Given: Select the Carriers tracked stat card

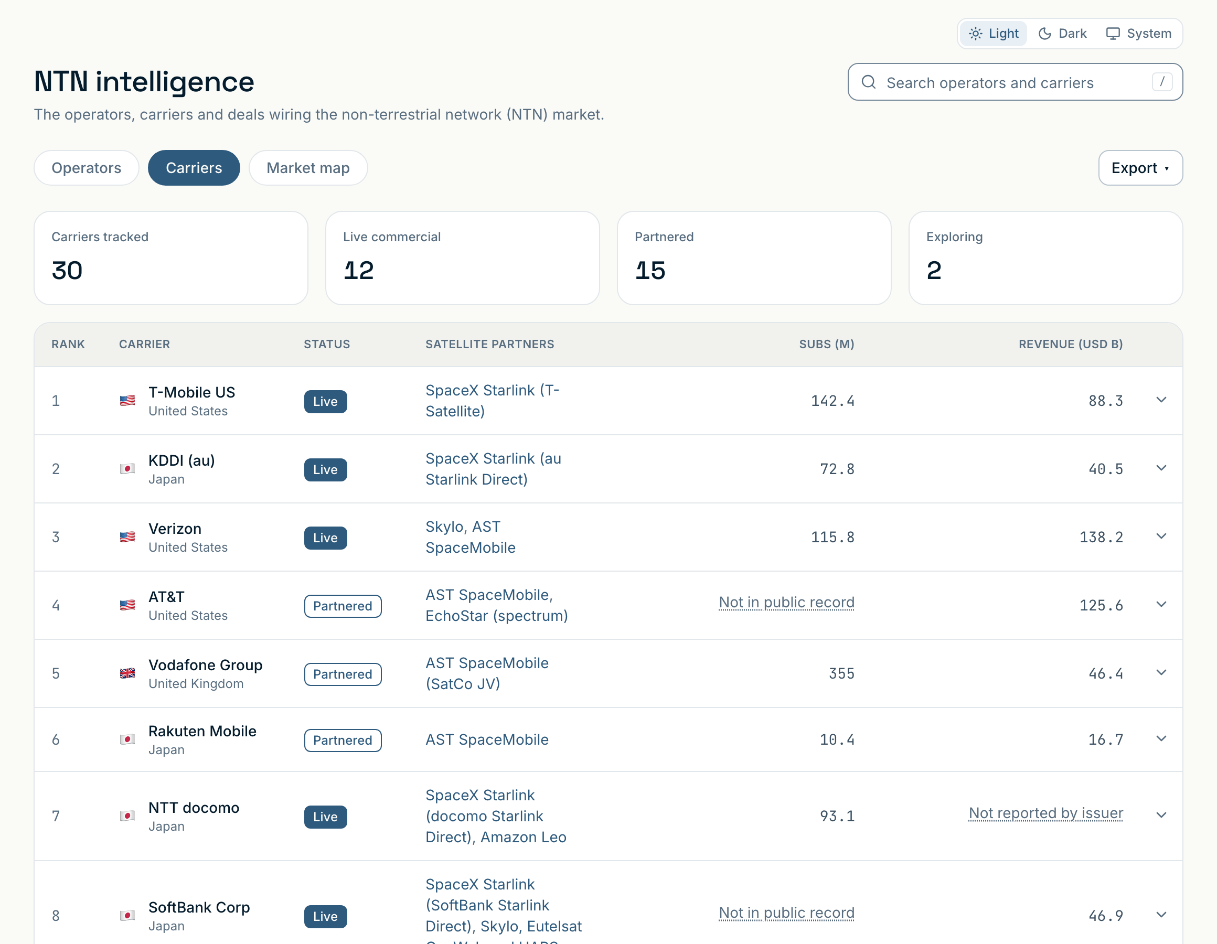Looking at the screenshot, I should pos(171,258).
